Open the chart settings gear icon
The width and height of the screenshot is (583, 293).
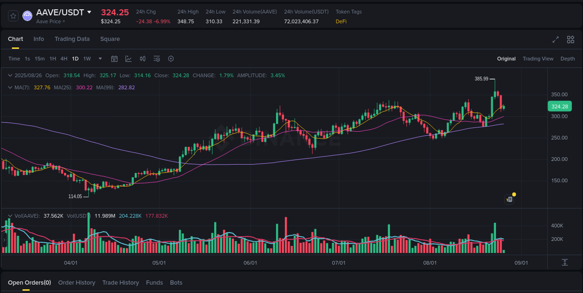click(171, 59)
